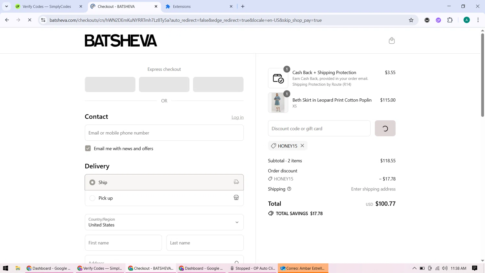View site information icon in address bar
This screenshot has height=273, width=485.
click(x=43, y=20)
